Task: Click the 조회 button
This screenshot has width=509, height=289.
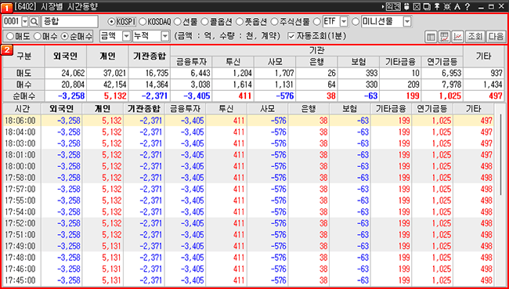Action: [x=475, y=37]
